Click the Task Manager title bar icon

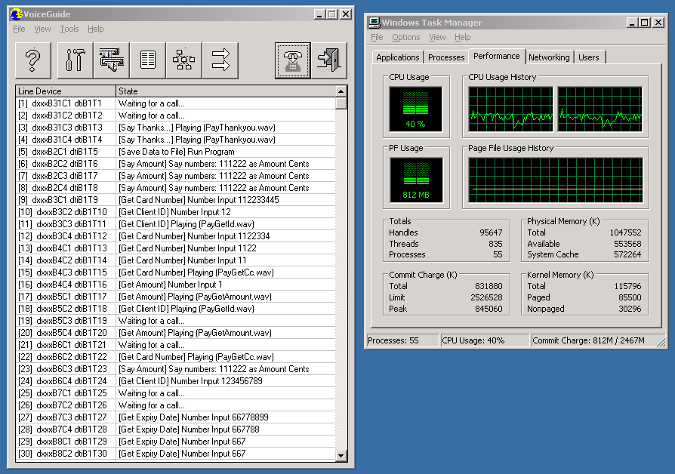(374, 23)
